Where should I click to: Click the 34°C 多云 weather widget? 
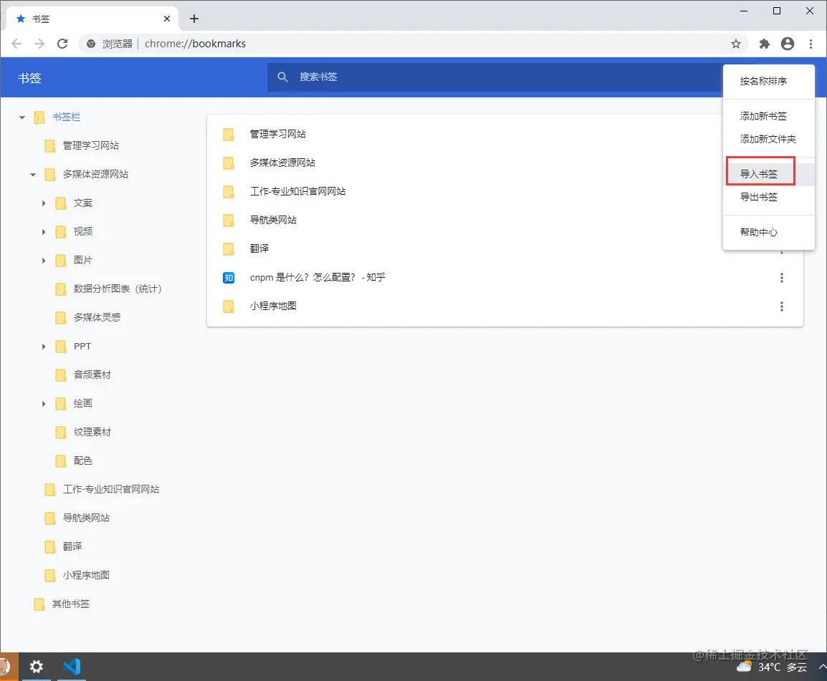772,667
